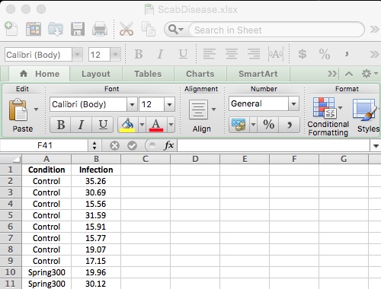The height and width of the screenshot is (289, 381).
Task: Confirm formula entry with checkmark
Action: pyautogui.click(x=132, y=146)
